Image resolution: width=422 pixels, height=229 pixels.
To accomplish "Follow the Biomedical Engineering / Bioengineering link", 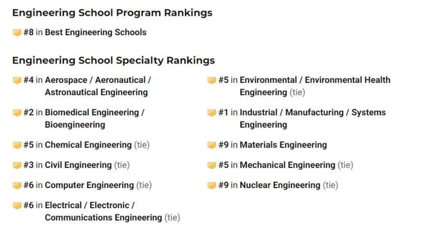I will [94, 119].
